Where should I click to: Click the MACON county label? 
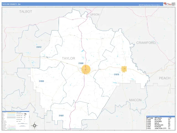135,100
